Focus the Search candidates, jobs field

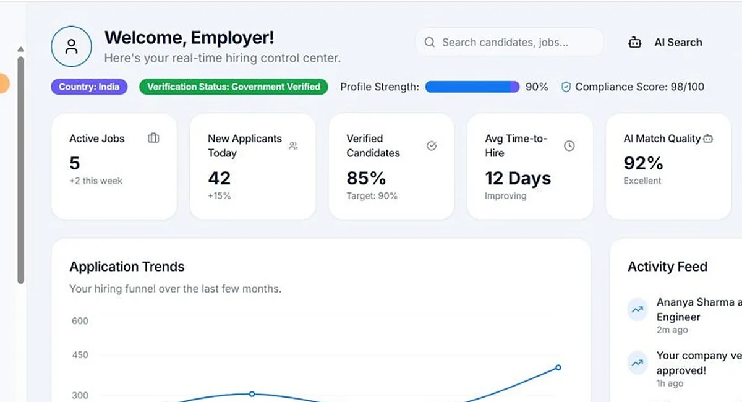(x=510, y=43)
